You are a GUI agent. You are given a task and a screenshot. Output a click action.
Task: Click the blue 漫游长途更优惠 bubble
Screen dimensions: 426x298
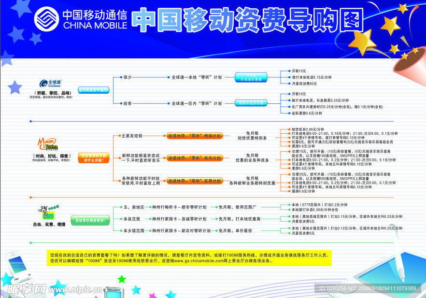point(251,103)
